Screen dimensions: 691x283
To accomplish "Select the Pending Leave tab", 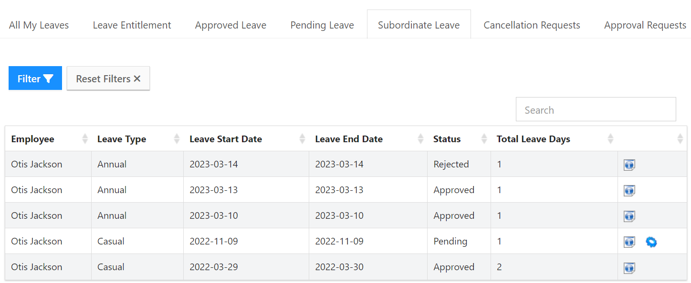I will click(x=322, y=25).
